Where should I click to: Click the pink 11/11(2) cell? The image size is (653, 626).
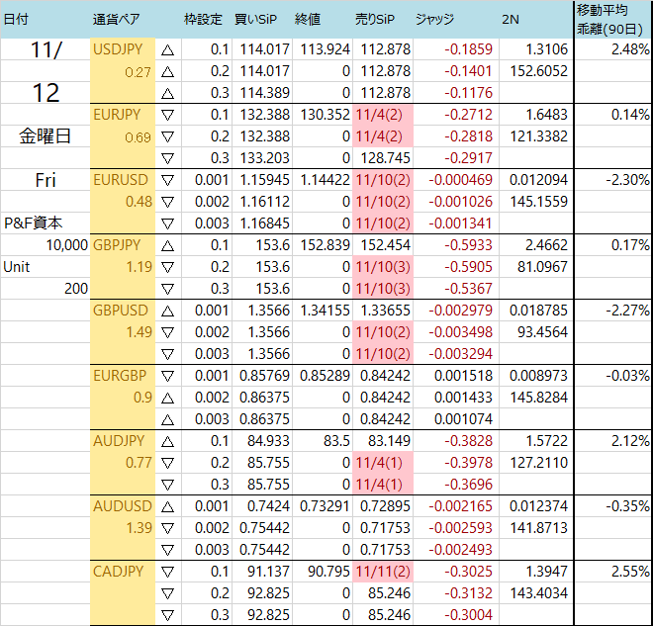[383, 572]
